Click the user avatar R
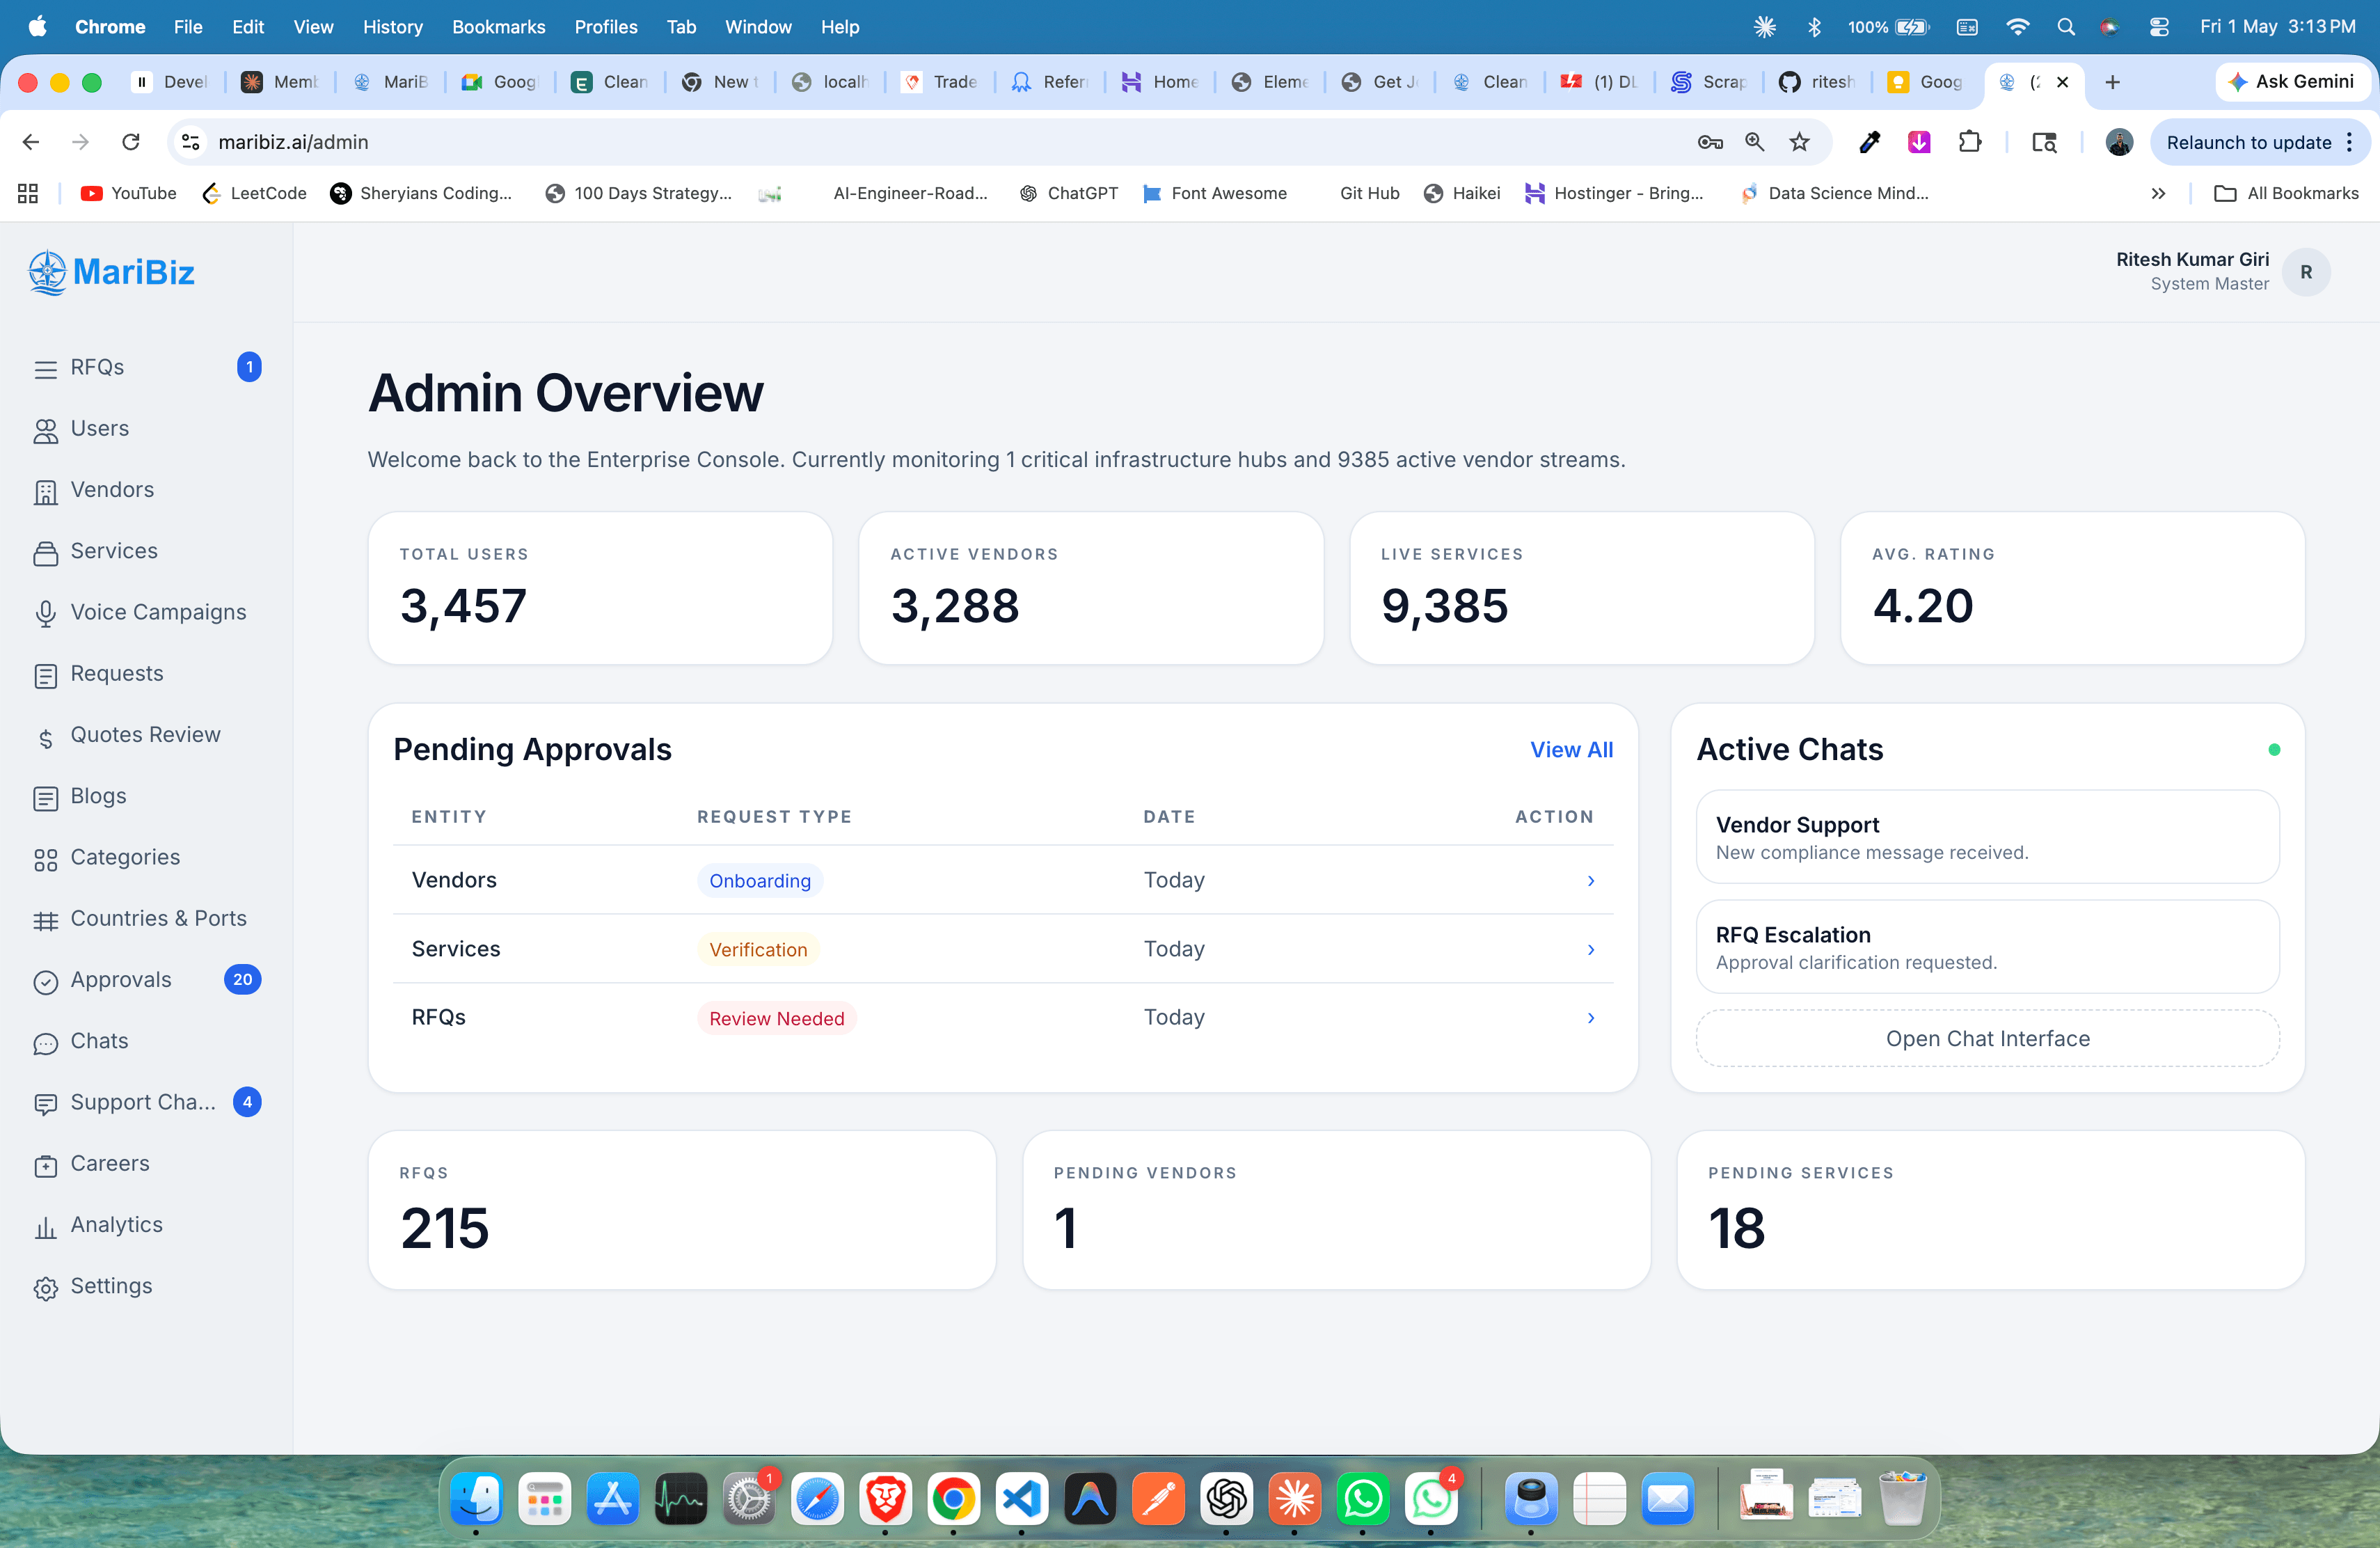The height and width of the screenshot is (1548, 2380). tap(2306, 272)
